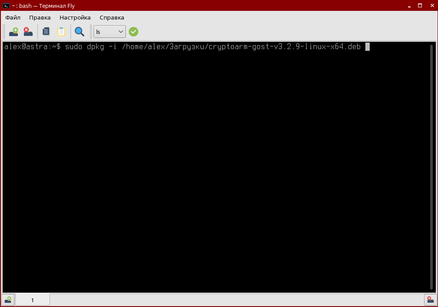Paste clipboard contents via the toolbar
Viewport: 438px width, 307px height.
61,31
